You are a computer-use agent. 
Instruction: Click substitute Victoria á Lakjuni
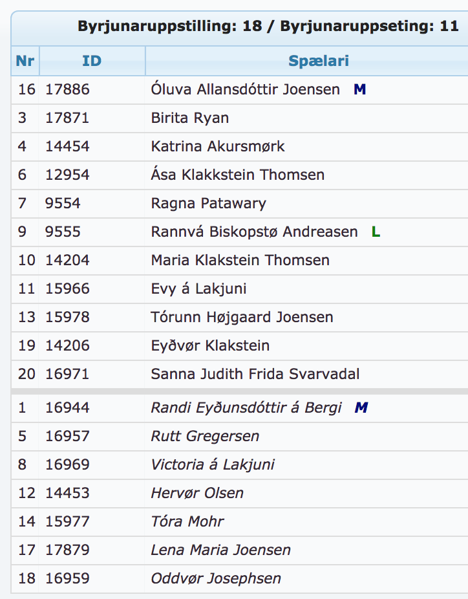pos(213,464)
